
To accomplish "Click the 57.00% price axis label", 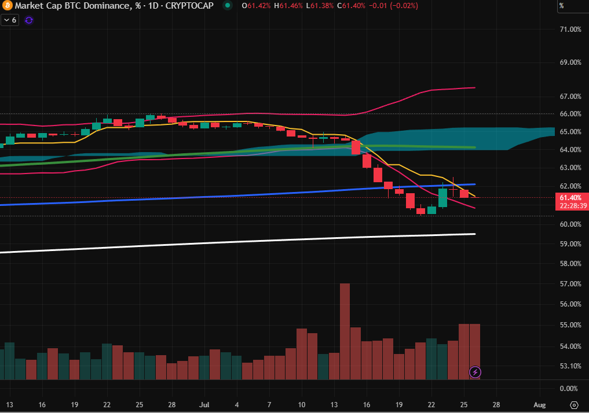I will pyautogui.click(x=570, y=284).
